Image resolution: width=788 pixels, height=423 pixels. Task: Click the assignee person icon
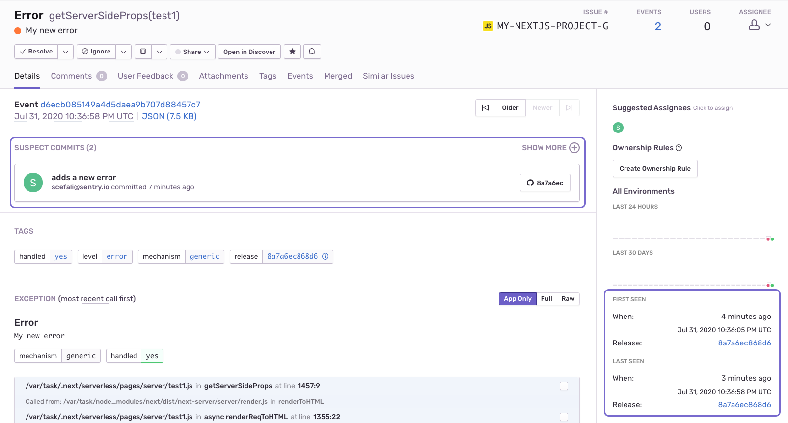click(754, 25)
